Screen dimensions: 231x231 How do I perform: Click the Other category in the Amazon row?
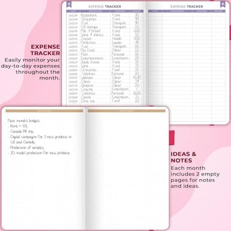tap(117, 85)
